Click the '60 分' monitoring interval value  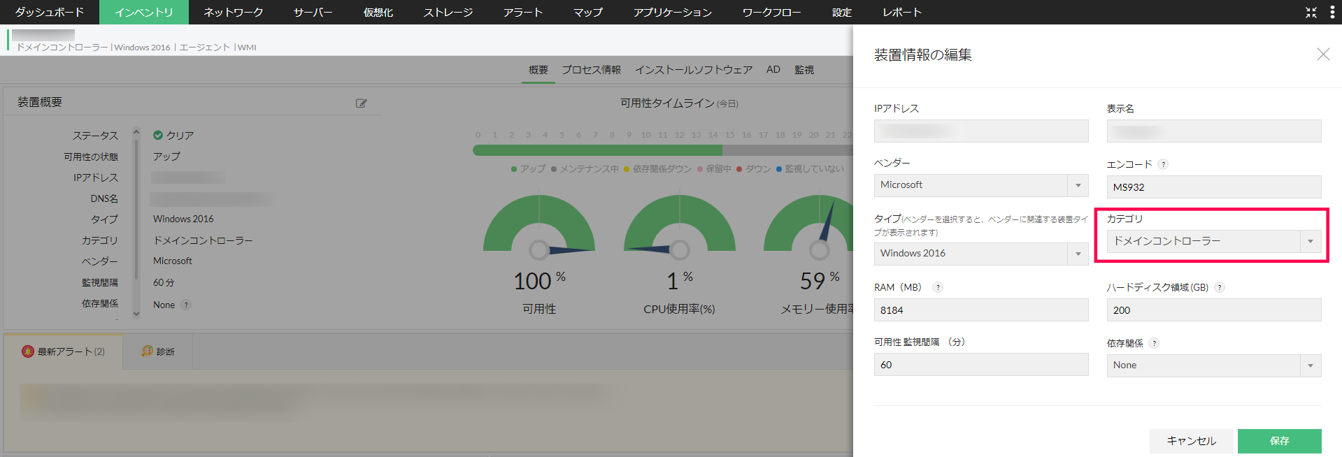click(164, 282)
